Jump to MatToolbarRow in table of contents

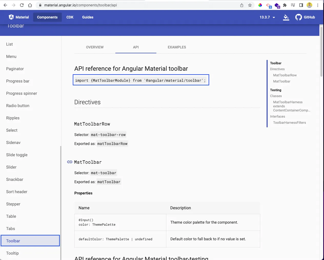tap(285, 75)
